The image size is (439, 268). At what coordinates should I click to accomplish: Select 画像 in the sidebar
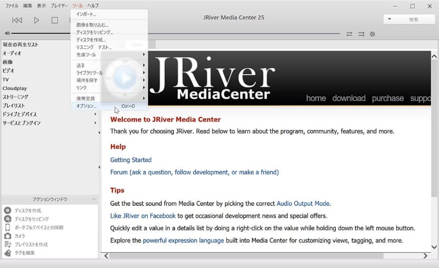pyautogui.click(x=8, y=62)
